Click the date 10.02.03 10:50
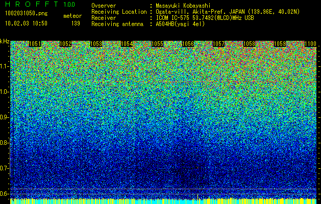This screenshot has width=321, height=204. click(x=26, y=23)
